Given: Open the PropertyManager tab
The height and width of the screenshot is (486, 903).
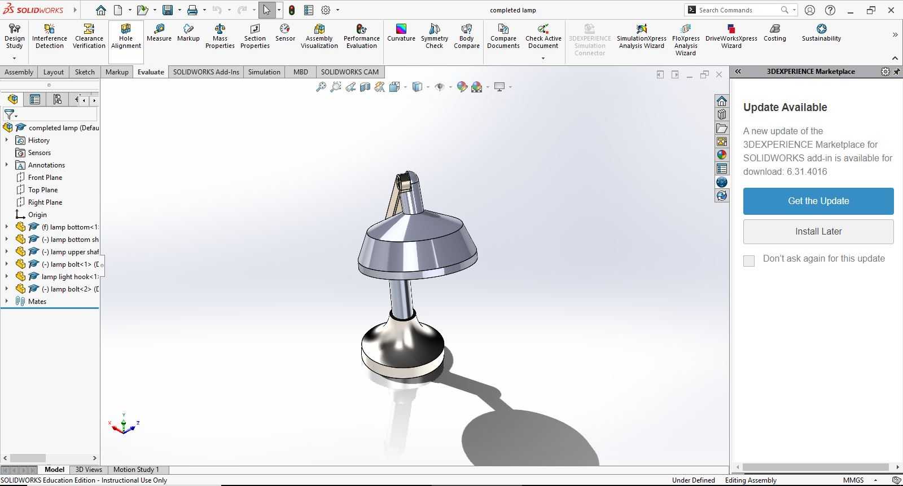Looking at the screenshot, I should coord(35,99).
